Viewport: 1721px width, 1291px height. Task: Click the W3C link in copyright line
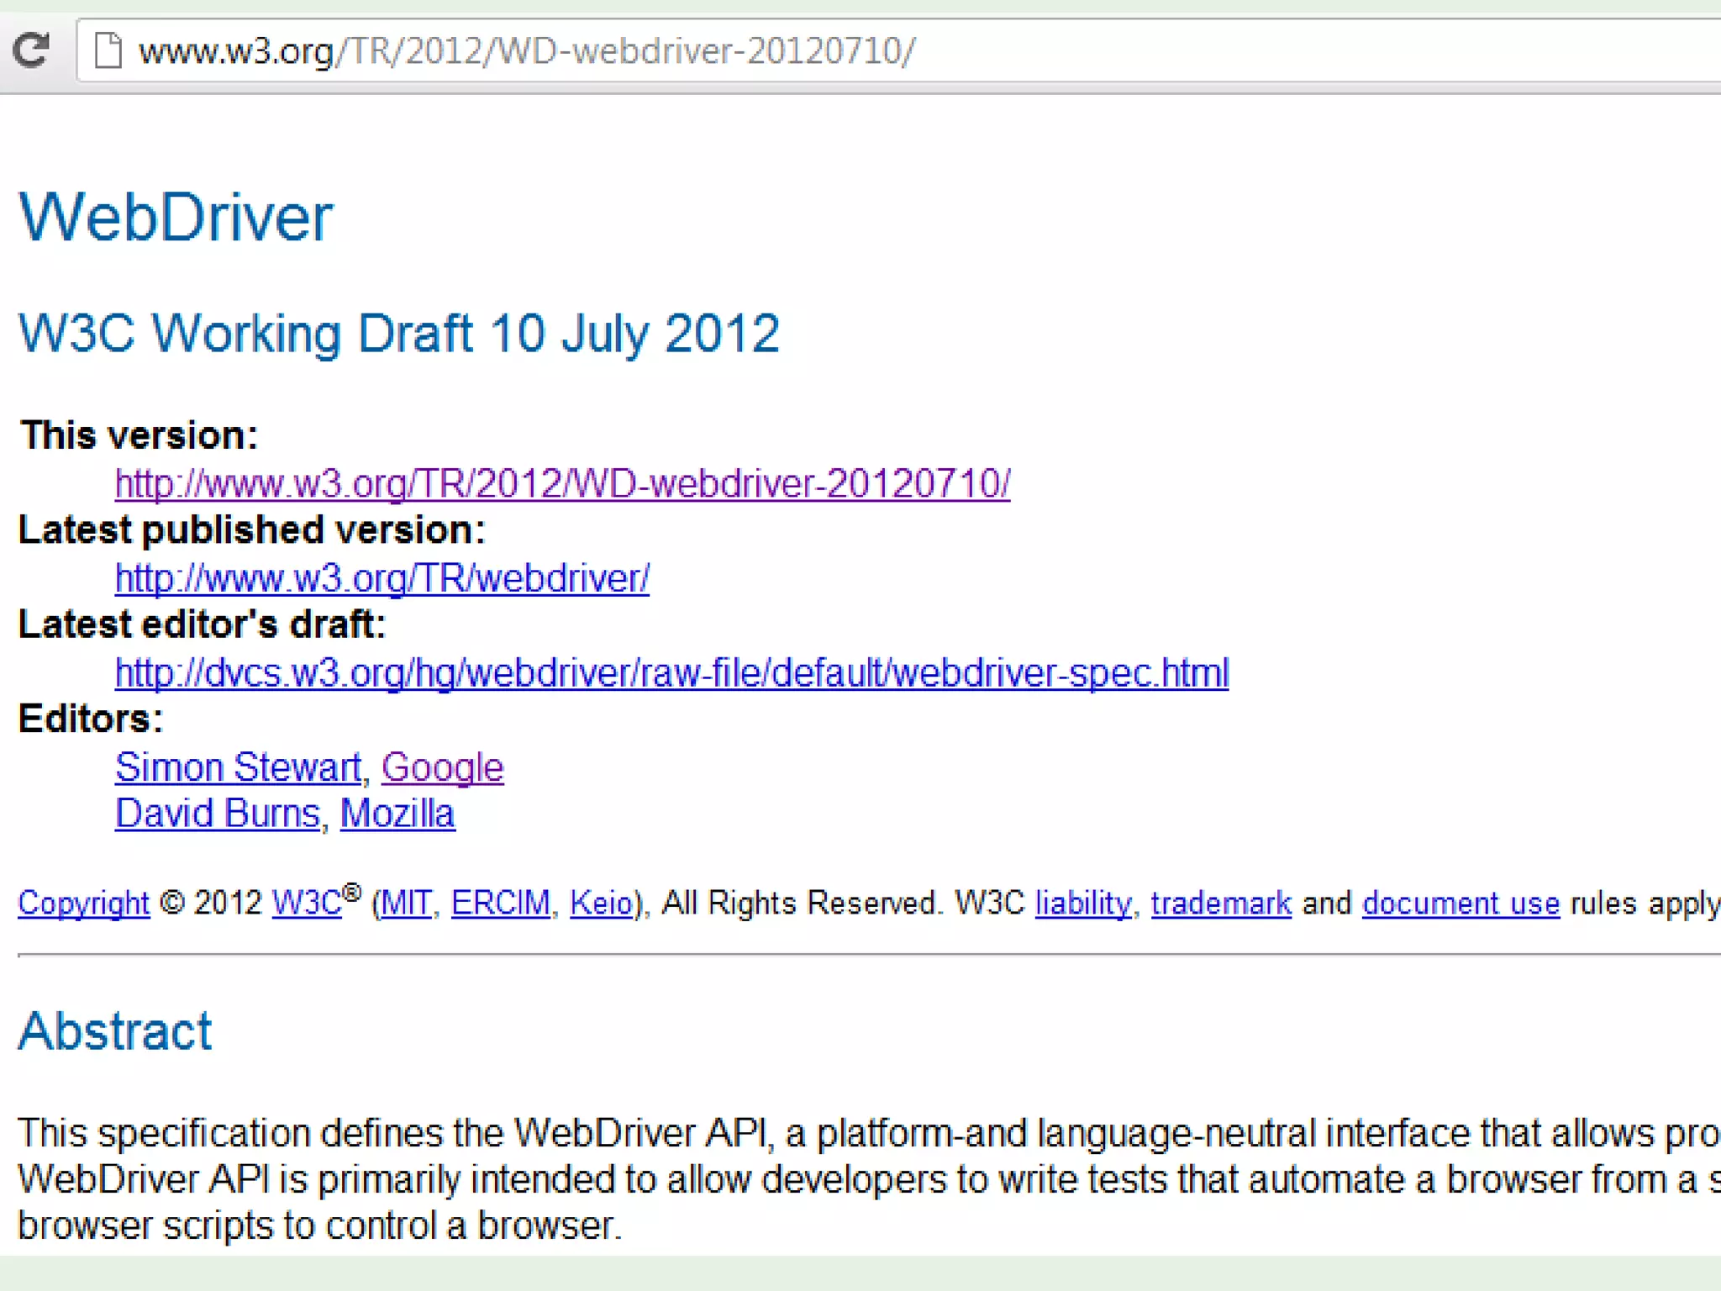click(307, 904)
